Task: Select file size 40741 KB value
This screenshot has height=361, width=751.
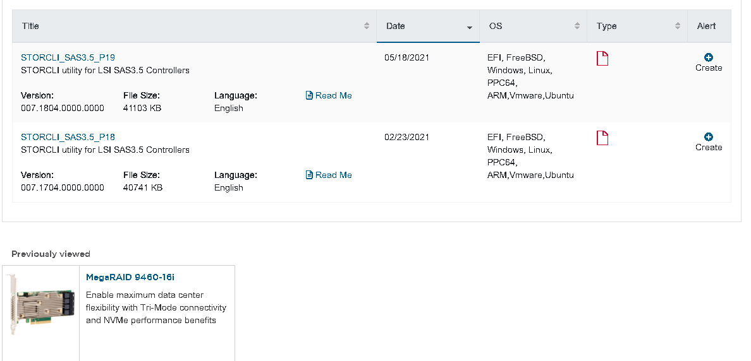Action: (142, 187)
